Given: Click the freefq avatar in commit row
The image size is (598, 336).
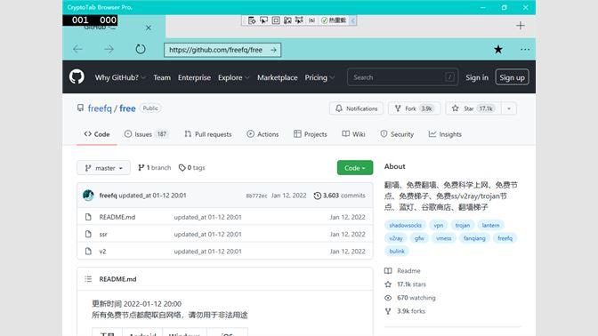Looking at the screenshot, I should pyautogui.click(x=88, y=196).
